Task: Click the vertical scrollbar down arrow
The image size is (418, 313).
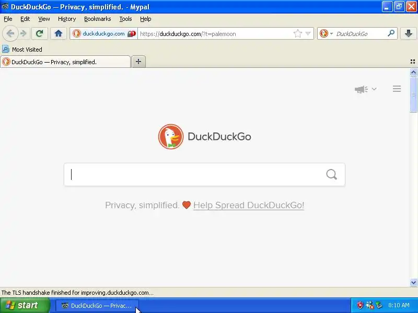Action: click(x=413, y=282)
